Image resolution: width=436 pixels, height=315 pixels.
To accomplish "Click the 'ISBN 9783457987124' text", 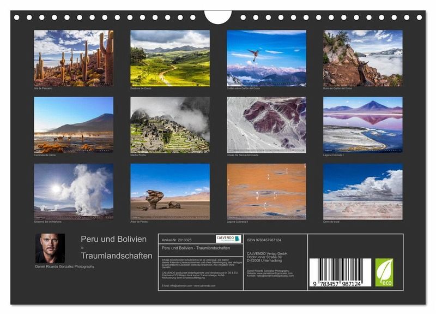I will [x=264, y=240].
